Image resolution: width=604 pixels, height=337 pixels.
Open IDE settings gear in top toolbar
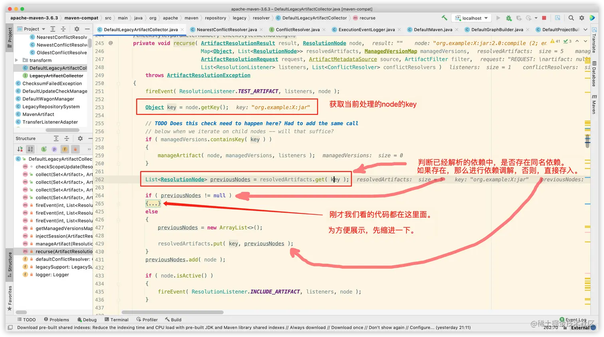[x=582, y=18]
